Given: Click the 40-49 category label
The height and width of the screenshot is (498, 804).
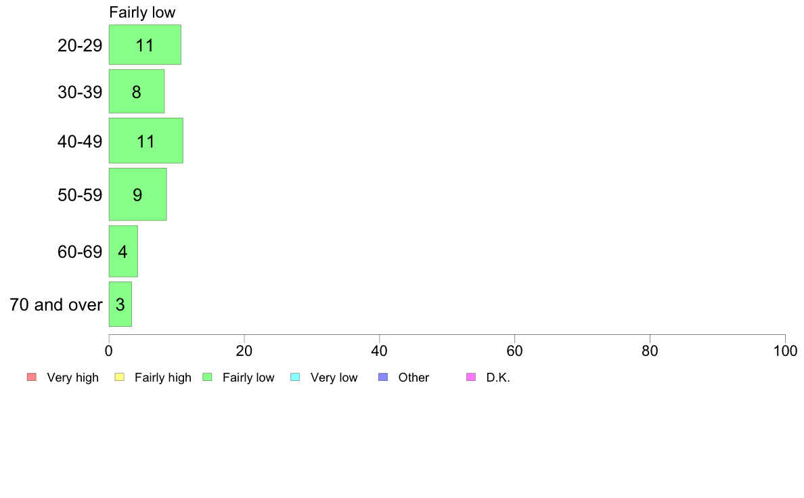Looking at the screenshot, I should pos(80,141).
